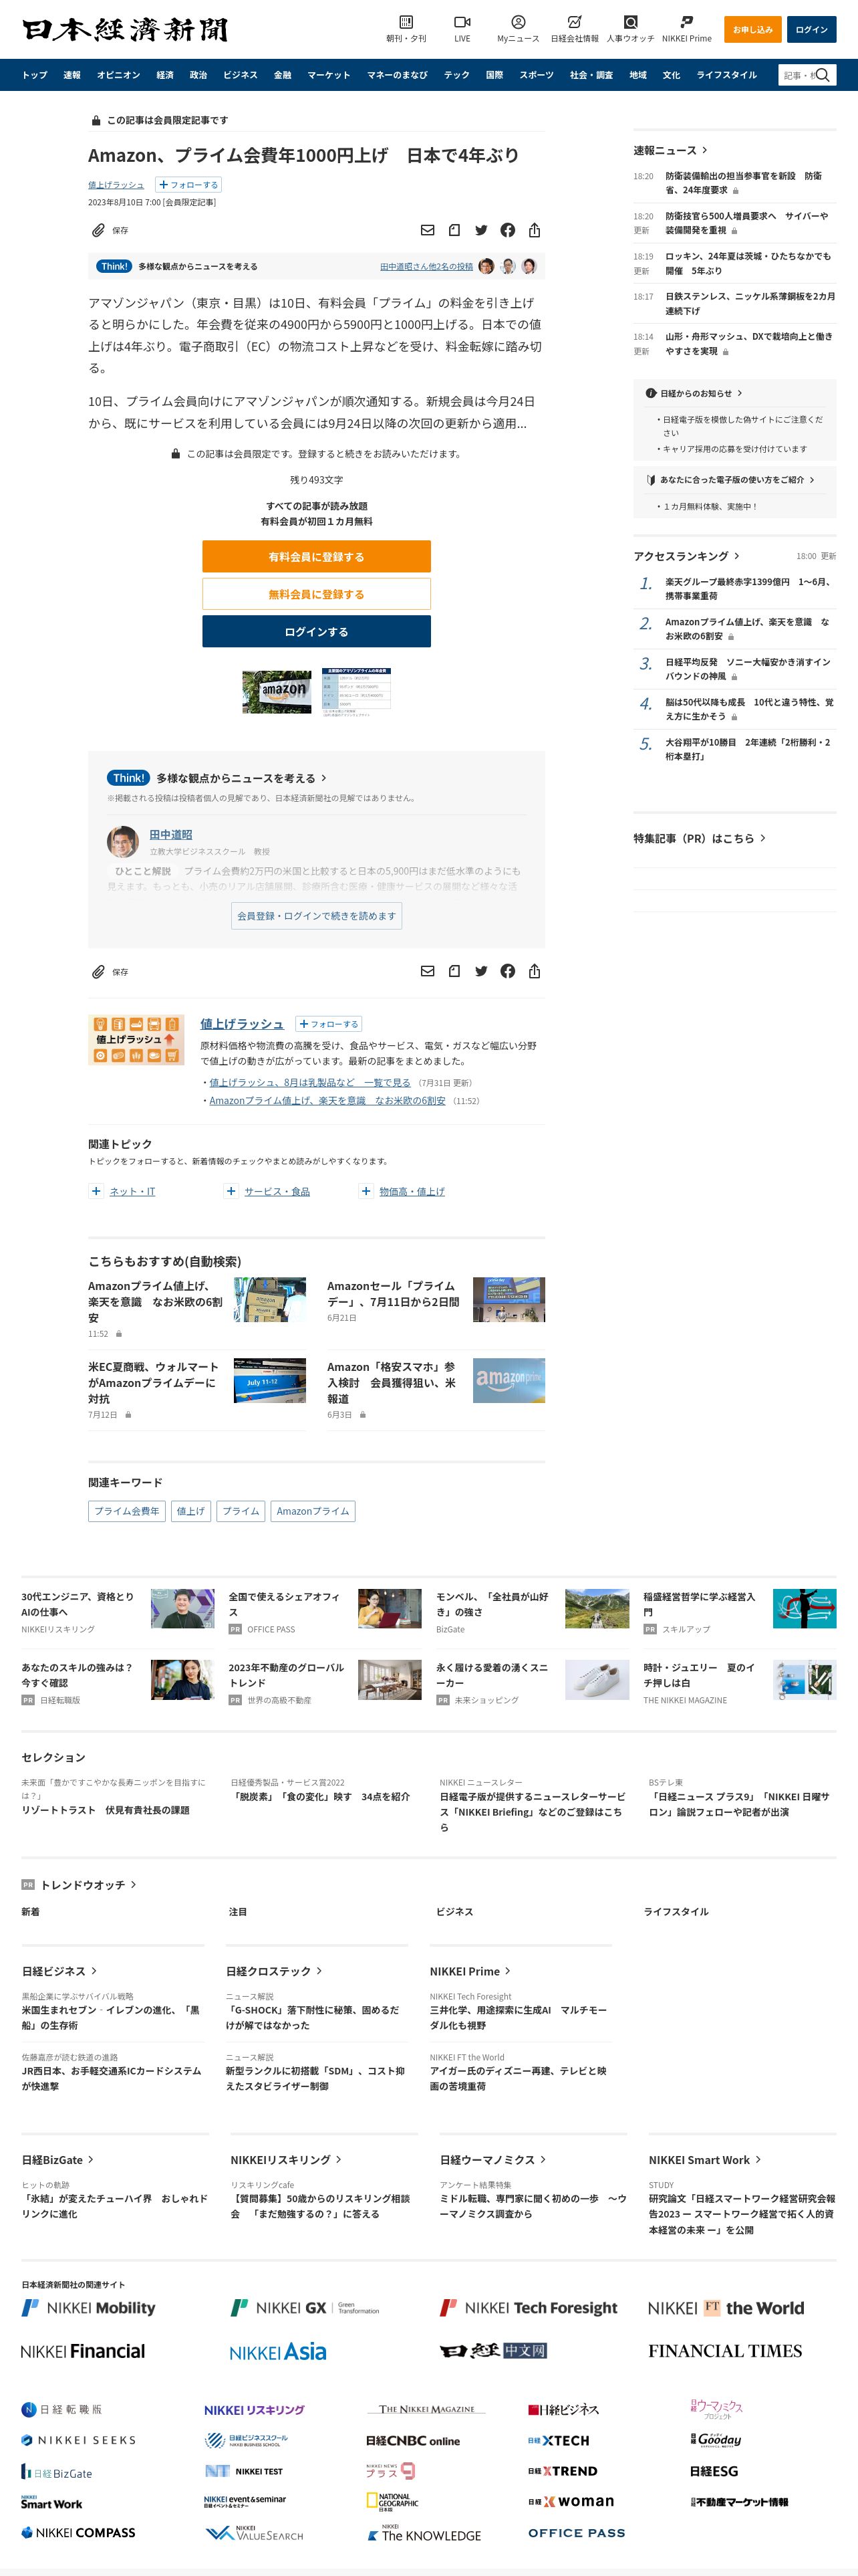Screen dimensions: 858x2576
Task: Open the NIKKEI Prime icon
Action: (x=686, y=22)
